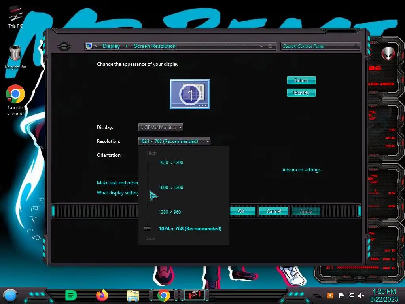This screenshot has width=405, height=304.
Task: Select the Control Panel taskbar window button
Action: click(x=195, y=295)
